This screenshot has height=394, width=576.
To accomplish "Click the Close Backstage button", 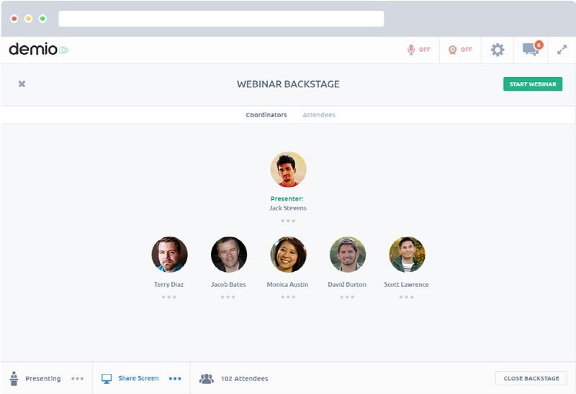I will [531, 378].
